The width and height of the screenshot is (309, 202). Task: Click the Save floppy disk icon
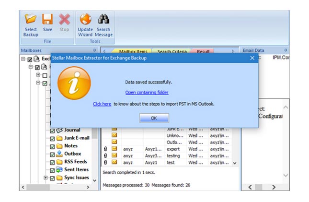click(47, 19)
